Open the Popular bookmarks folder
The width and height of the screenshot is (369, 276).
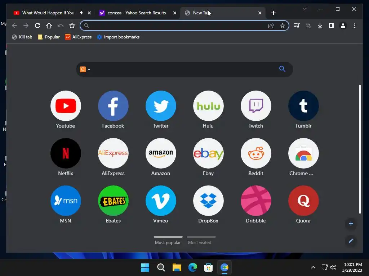point(49,37)
